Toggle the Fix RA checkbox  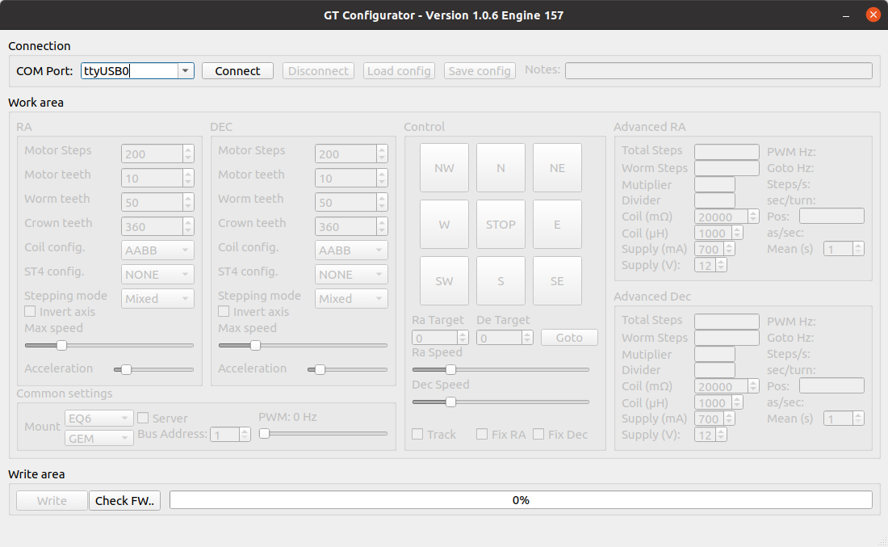[x=482, y=435]
